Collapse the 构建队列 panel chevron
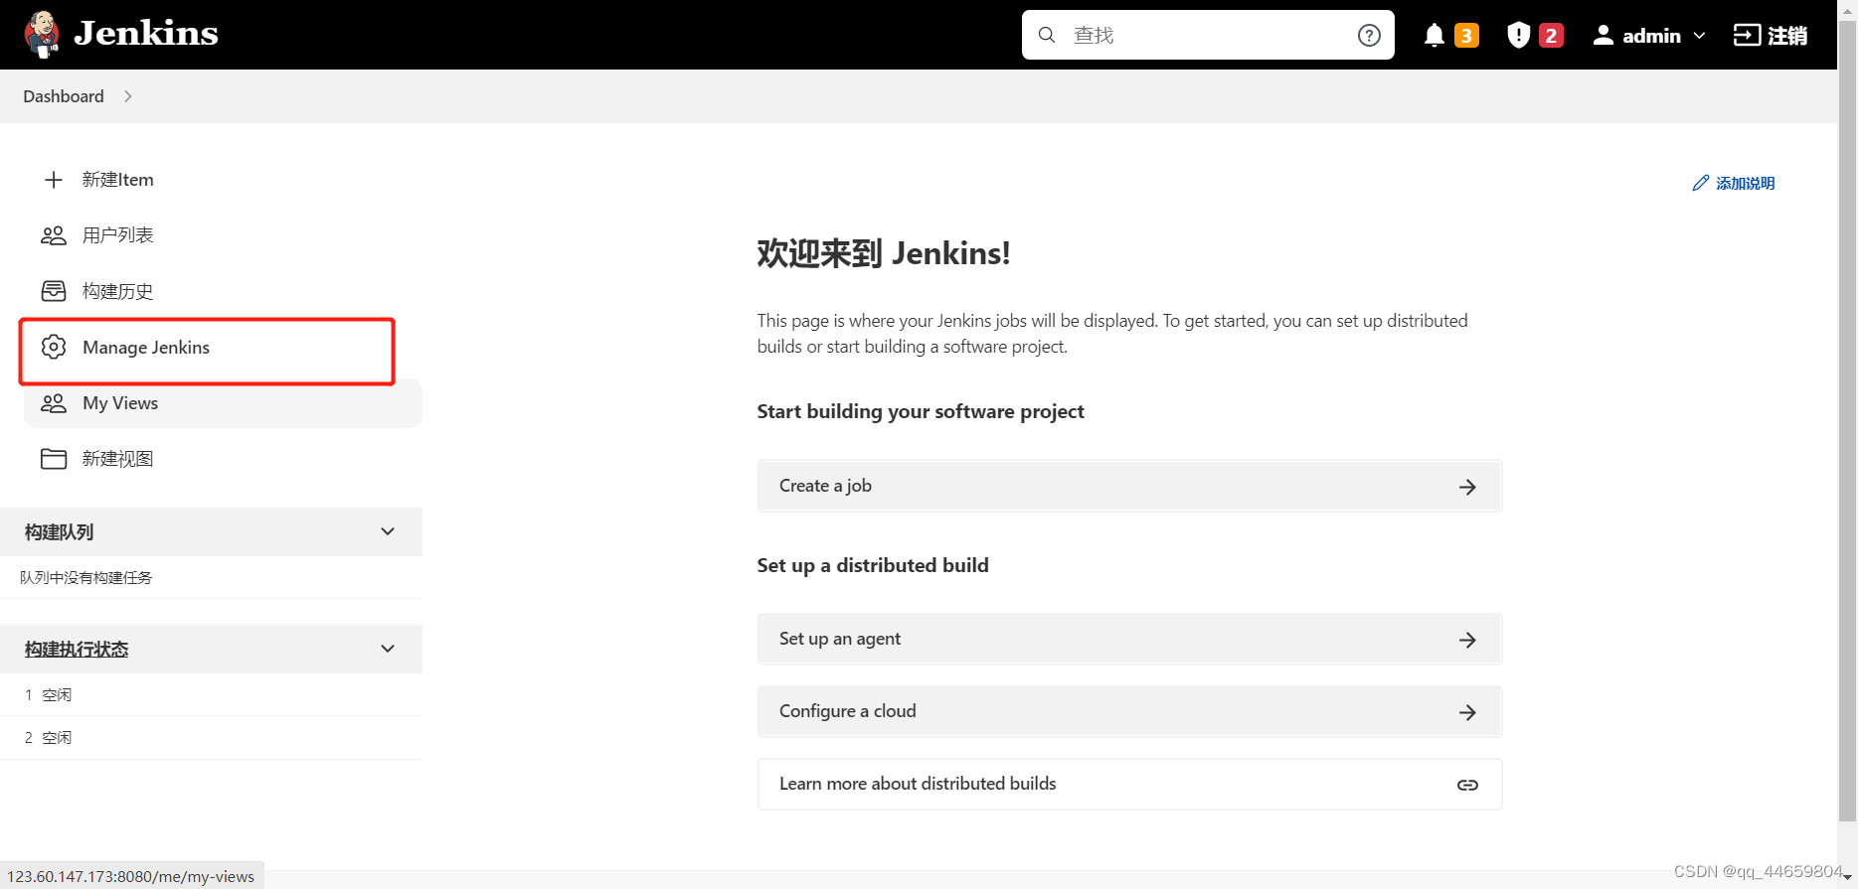The width and height of the screenshot is (1858, 889). click(x=388, y=531)
